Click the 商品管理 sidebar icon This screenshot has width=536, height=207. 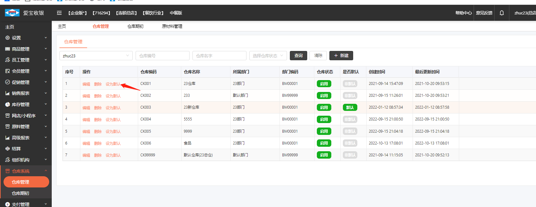tap(8, 49)
